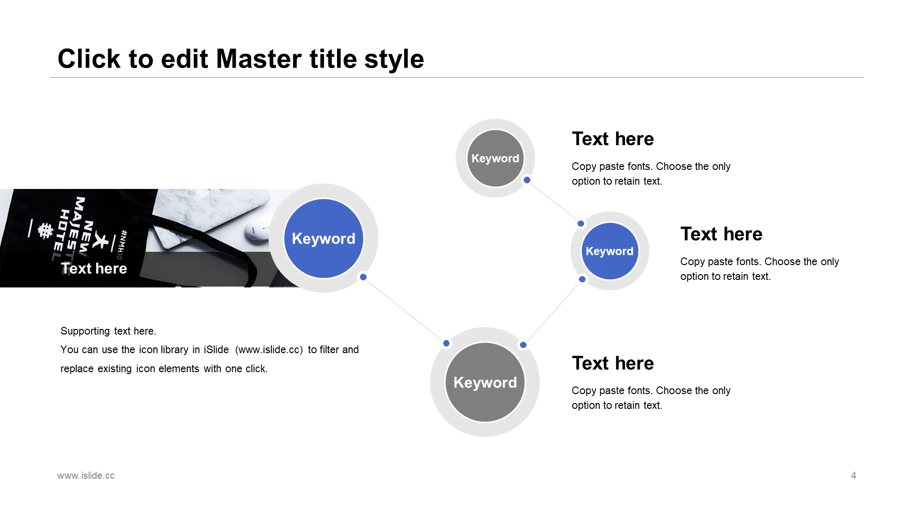
Task: Click slide number 4 in footer
Action: 854,475
